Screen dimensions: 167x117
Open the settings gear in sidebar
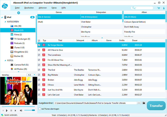click(19, 13)
